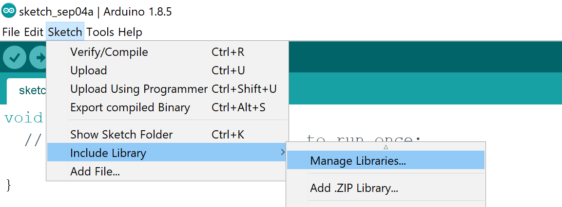Switch to the sketch tab

pyautogui.click(x=27, y=90)
